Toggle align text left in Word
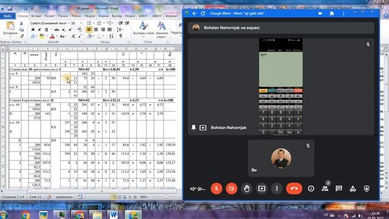 pyautogui.click(x=89, y=30)
